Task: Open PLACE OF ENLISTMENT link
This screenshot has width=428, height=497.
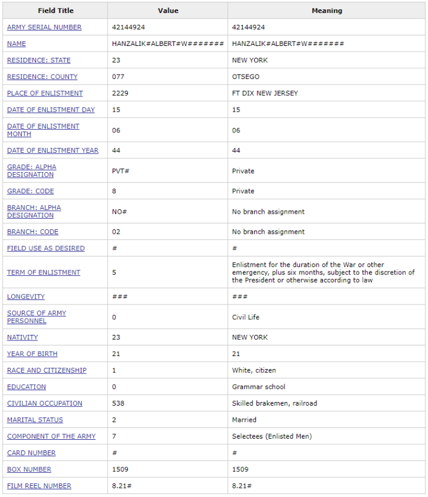Action: [x=45, y=93]
